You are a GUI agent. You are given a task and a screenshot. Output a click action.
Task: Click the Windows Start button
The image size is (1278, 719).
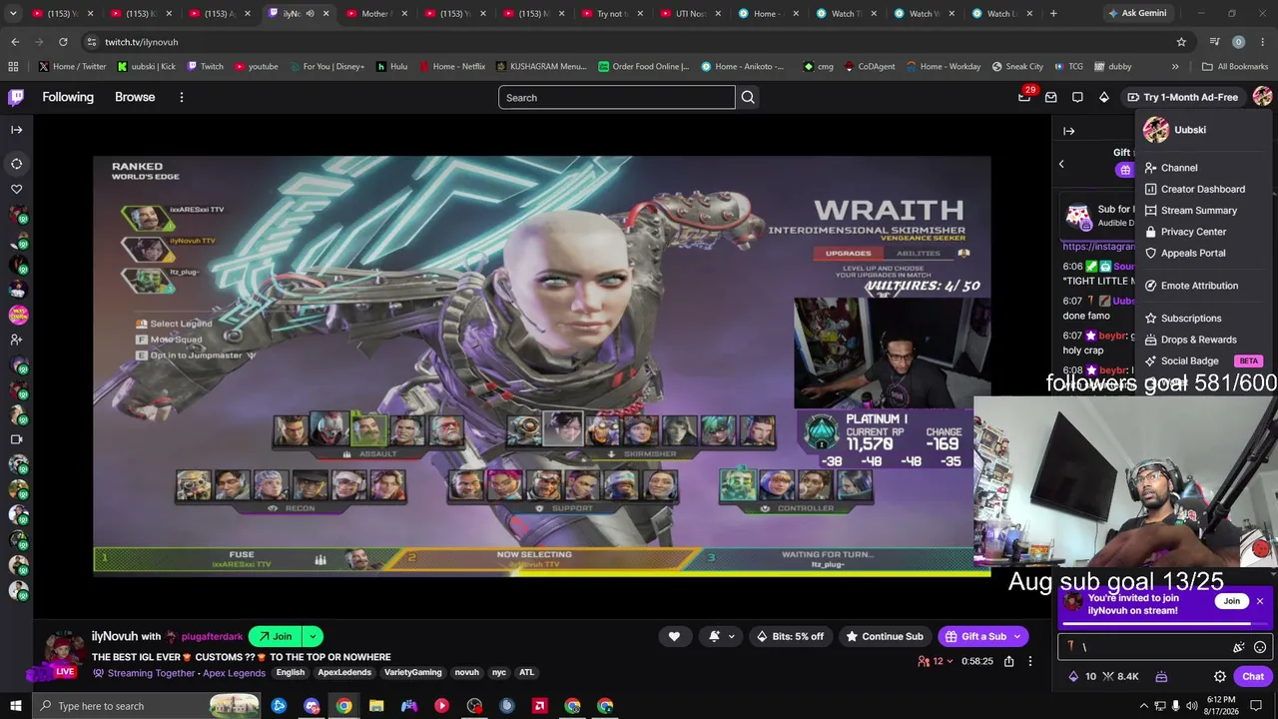tap(16, 706)
